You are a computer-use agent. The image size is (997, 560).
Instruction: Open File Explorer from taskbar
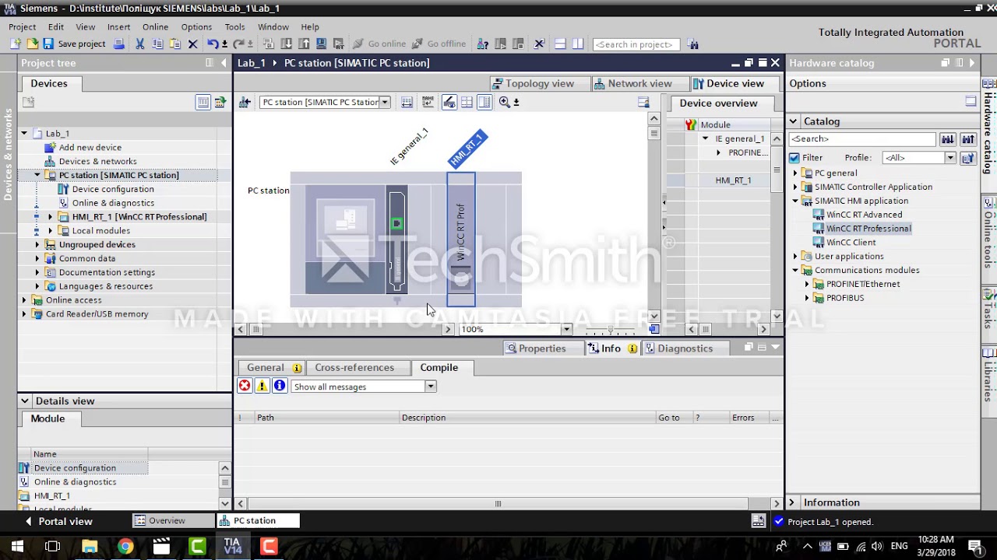click(89, 547)
